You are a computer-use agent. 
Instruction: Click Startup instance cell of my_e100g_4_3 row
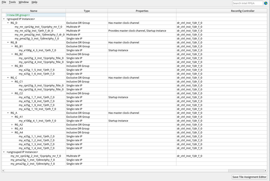pos(142,50)
